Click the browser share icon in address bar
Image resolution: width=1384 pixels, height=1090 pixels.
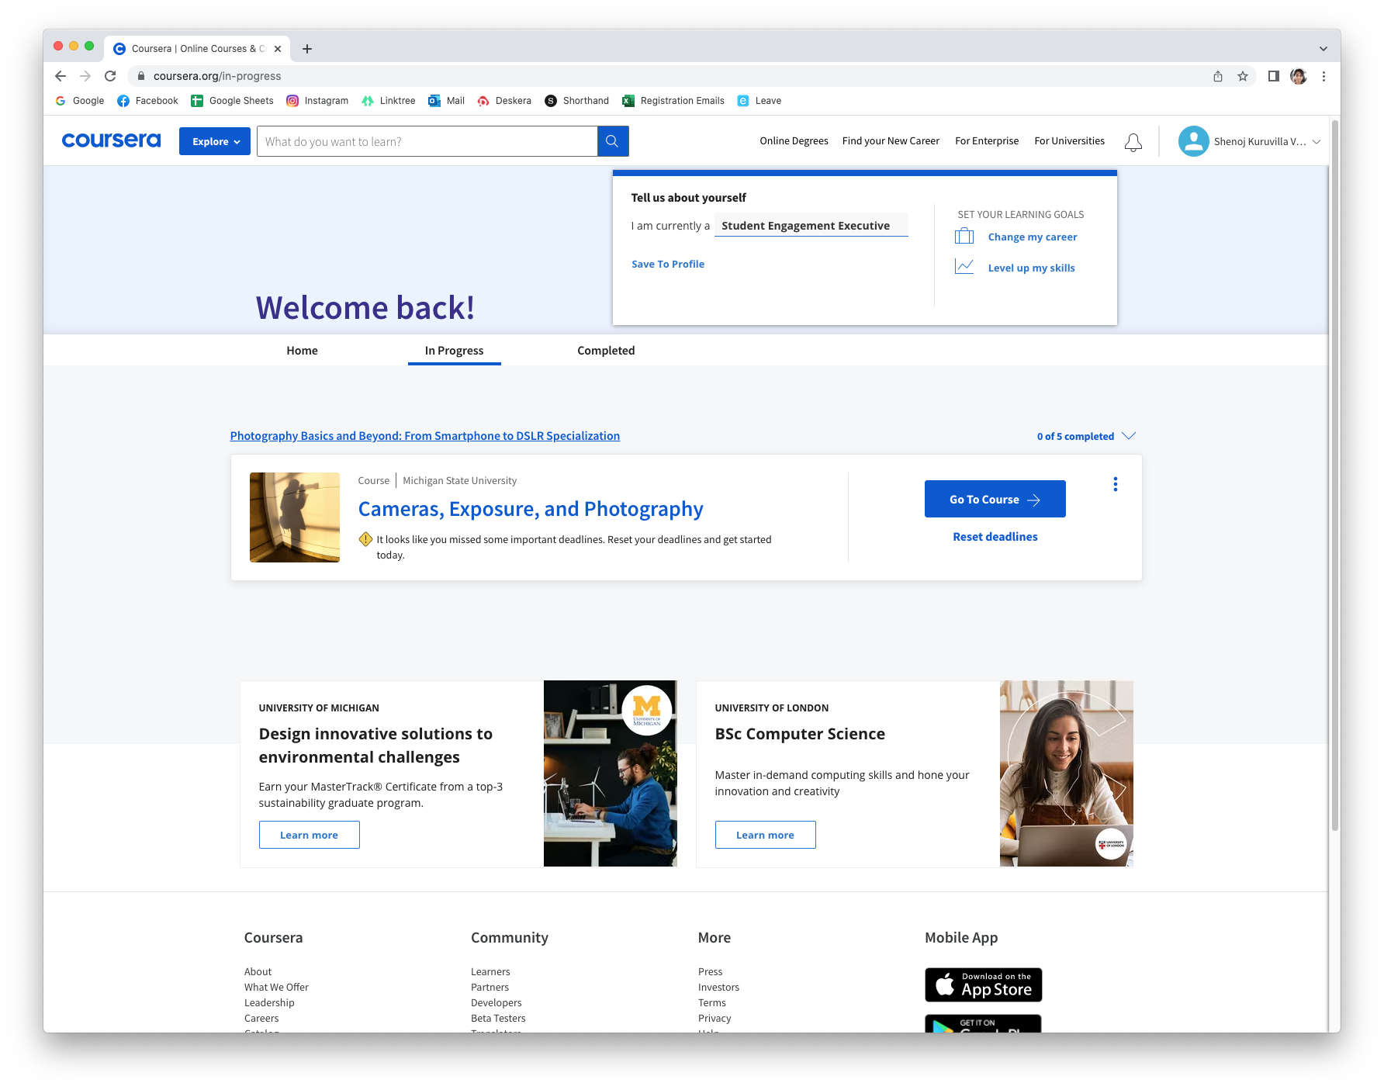[x=1218, y=76]
